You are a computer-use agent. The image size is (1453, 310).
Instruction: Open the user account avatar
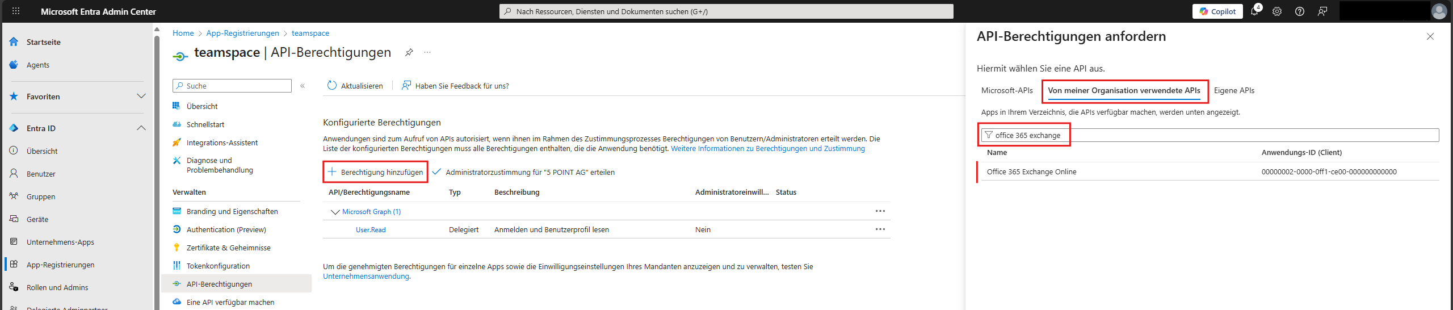tap(1439, 11)
